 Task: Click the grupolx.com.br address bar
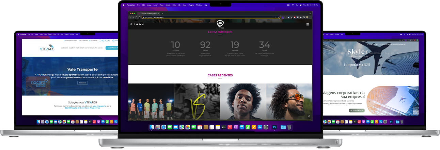point(211,17)
